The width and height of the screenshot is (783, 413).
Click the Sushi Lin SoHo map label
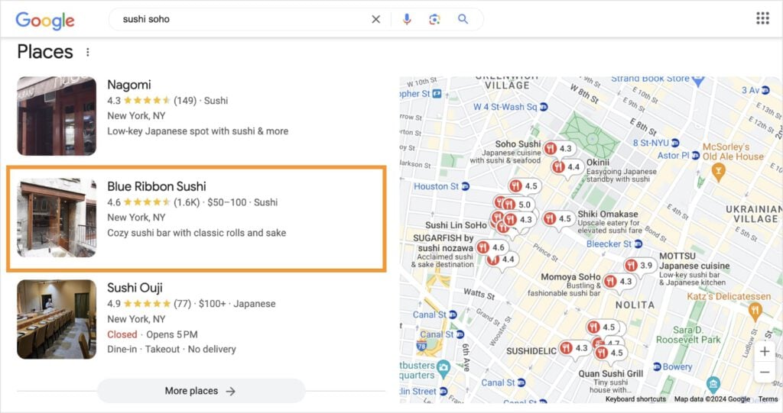pyautogui.click(x=456, y=225)
